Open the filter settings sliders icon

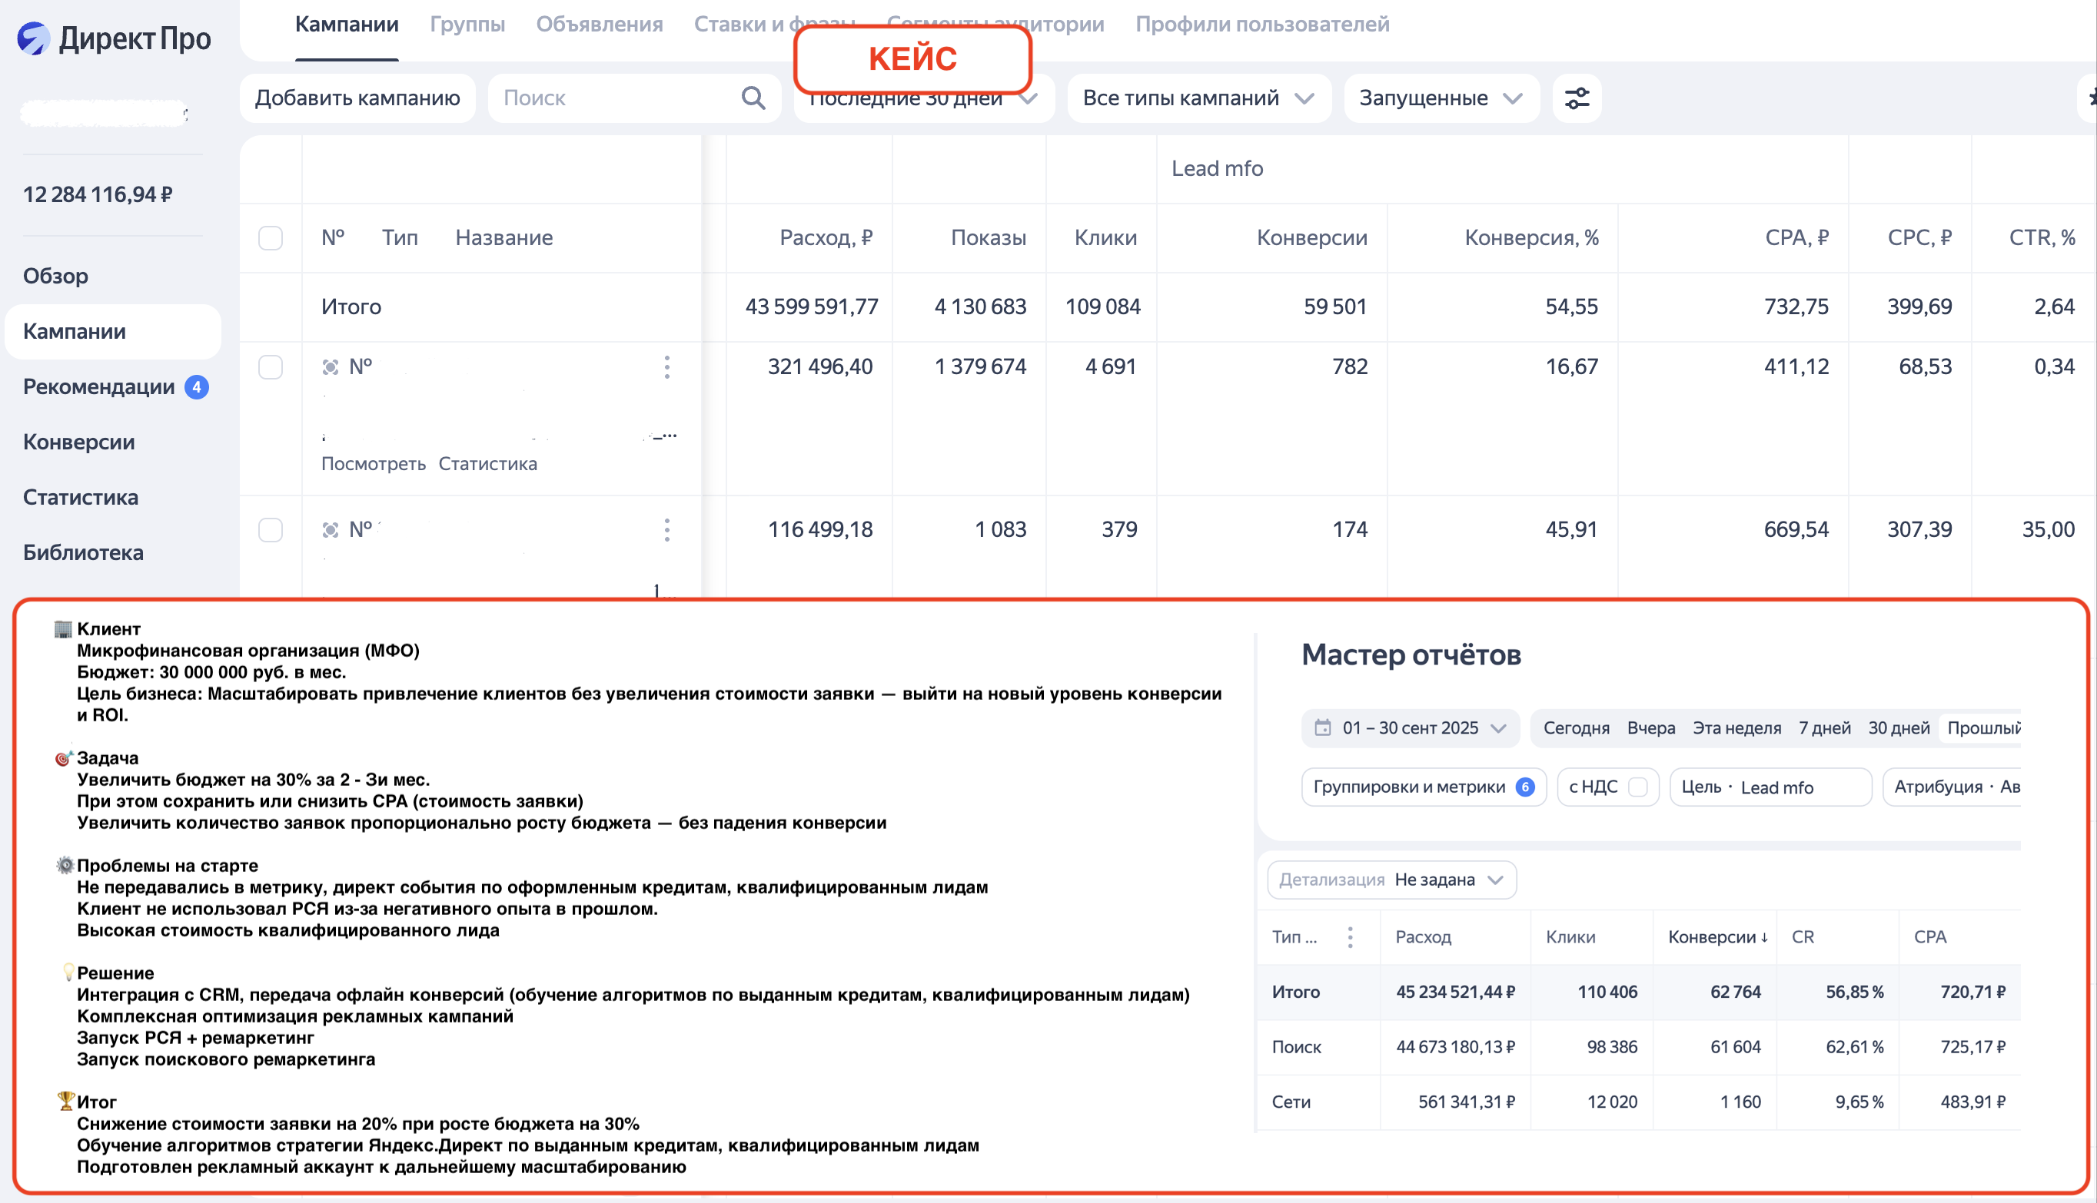coord(1577,98)
